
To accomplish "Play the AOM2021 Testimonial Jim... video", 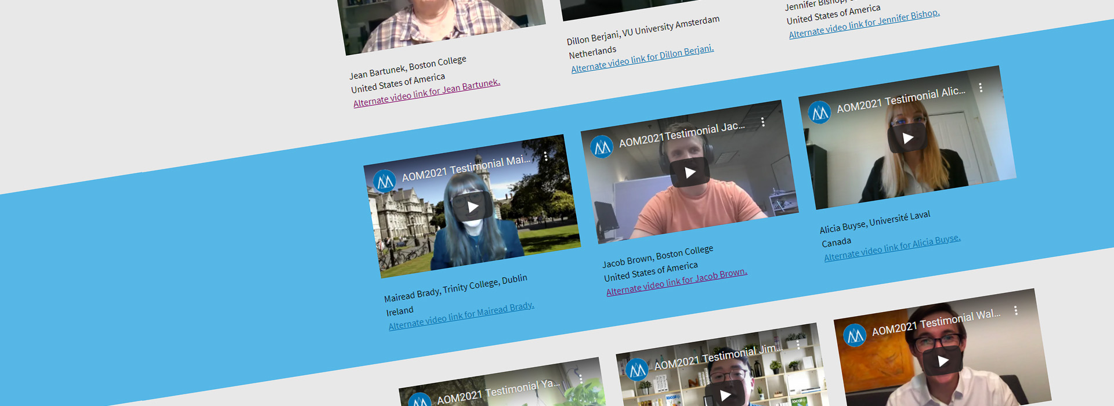I will [725, 395].
